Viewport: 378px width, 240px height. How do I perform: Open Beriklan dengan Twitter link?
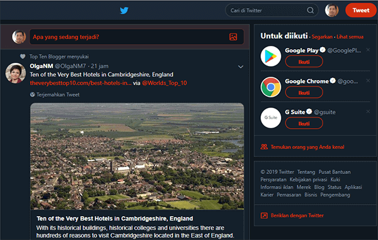coord(297,215)
